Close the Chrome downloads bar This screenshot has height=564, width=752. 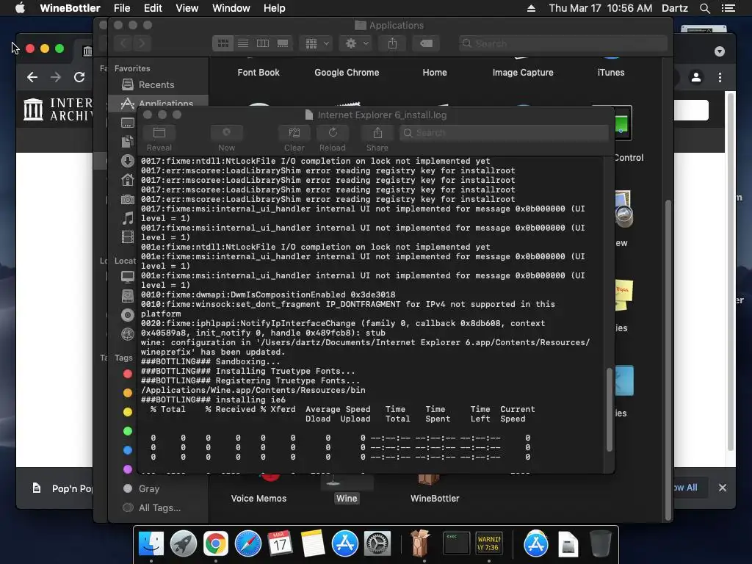click(x=723, y=488)
